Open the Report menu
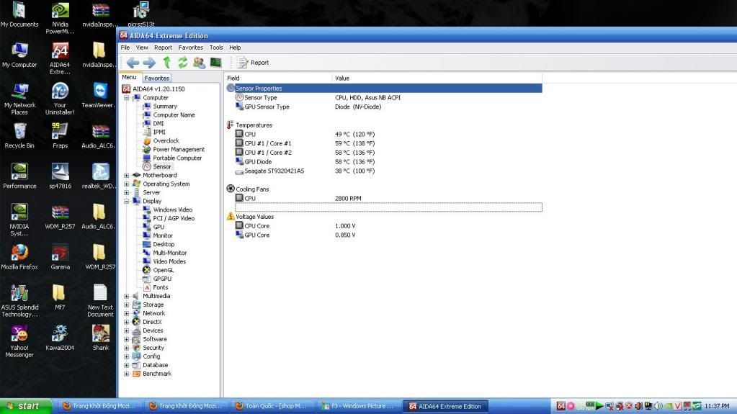 pyautogui.click(x=163, y=48)
